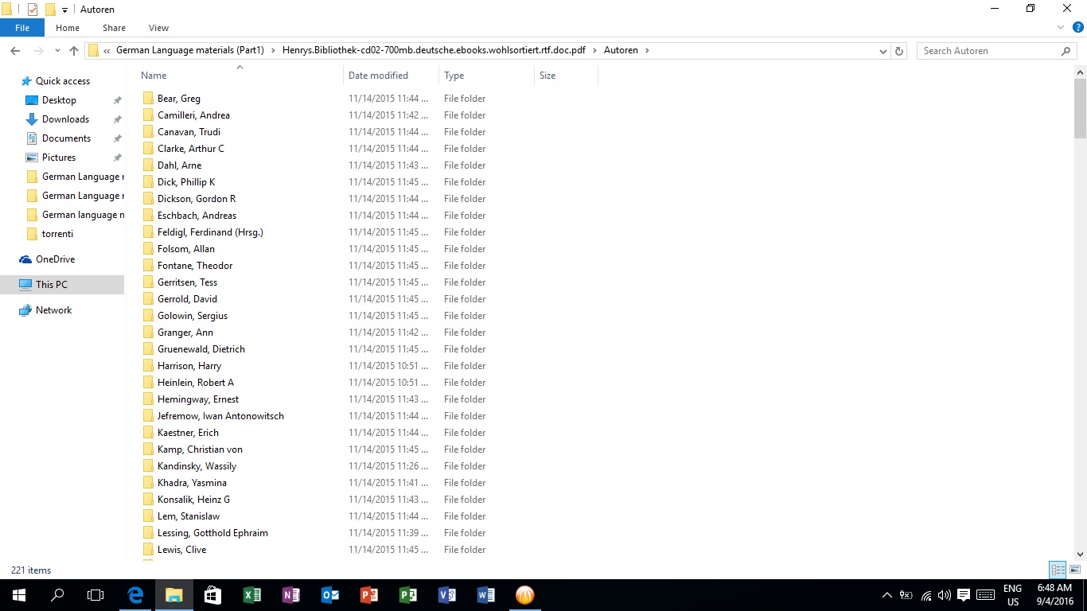Expand the ribbon with the chevron

coord(1060,28)
